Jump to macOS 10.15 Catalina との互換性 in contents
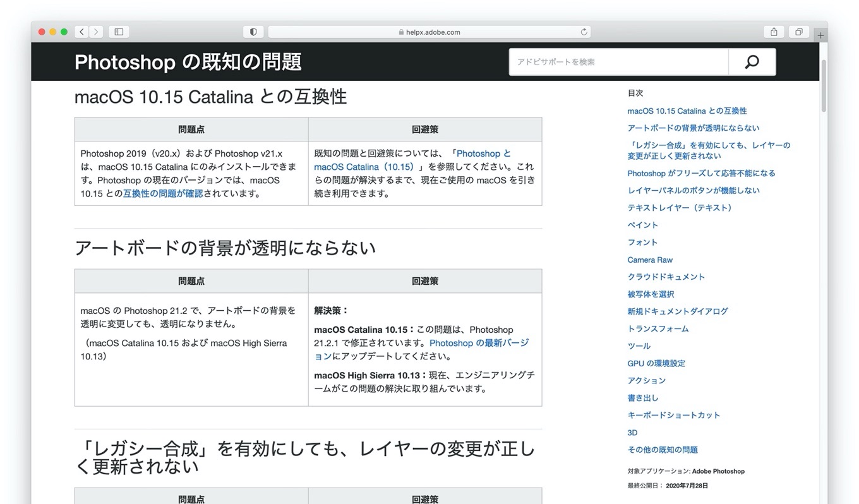Viewport: 859px width, 504px height. 687,111
